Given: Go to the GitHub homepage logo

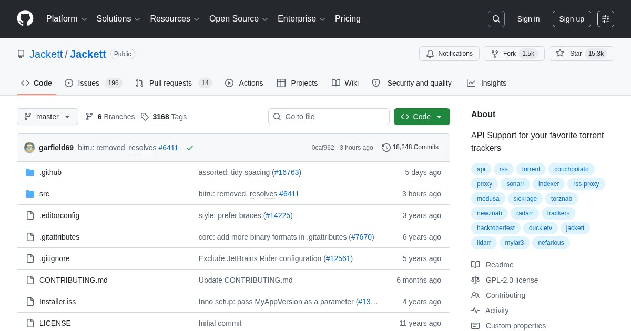Looking at the screenshot, I should point(25,18).
